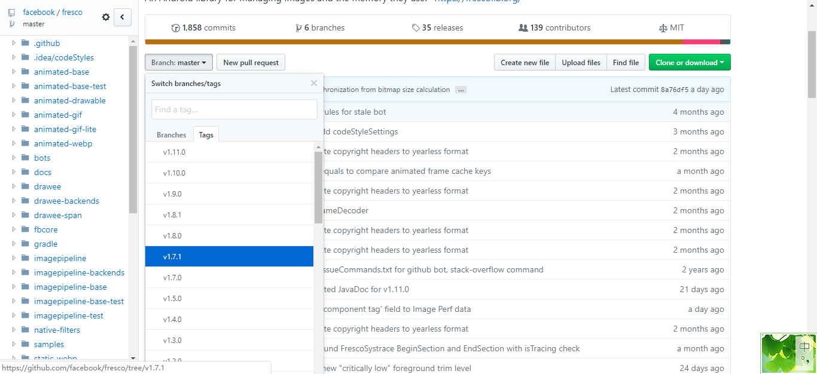
Task: Click the commits history icon
Action: [x=175, y=28]
